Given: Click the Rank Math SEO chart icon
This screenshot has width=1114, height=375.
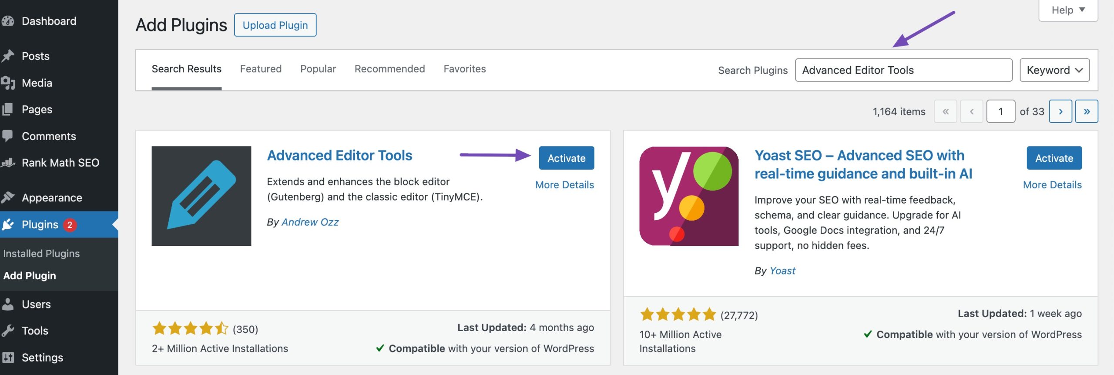Looking at the screenshot, I should (x=8, y=163).
